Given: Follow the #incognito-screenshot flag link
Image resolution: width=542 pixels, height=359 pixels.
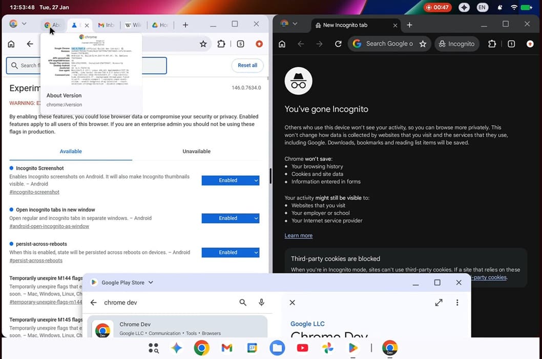Looking at the screenshot, I should point(34,191).
